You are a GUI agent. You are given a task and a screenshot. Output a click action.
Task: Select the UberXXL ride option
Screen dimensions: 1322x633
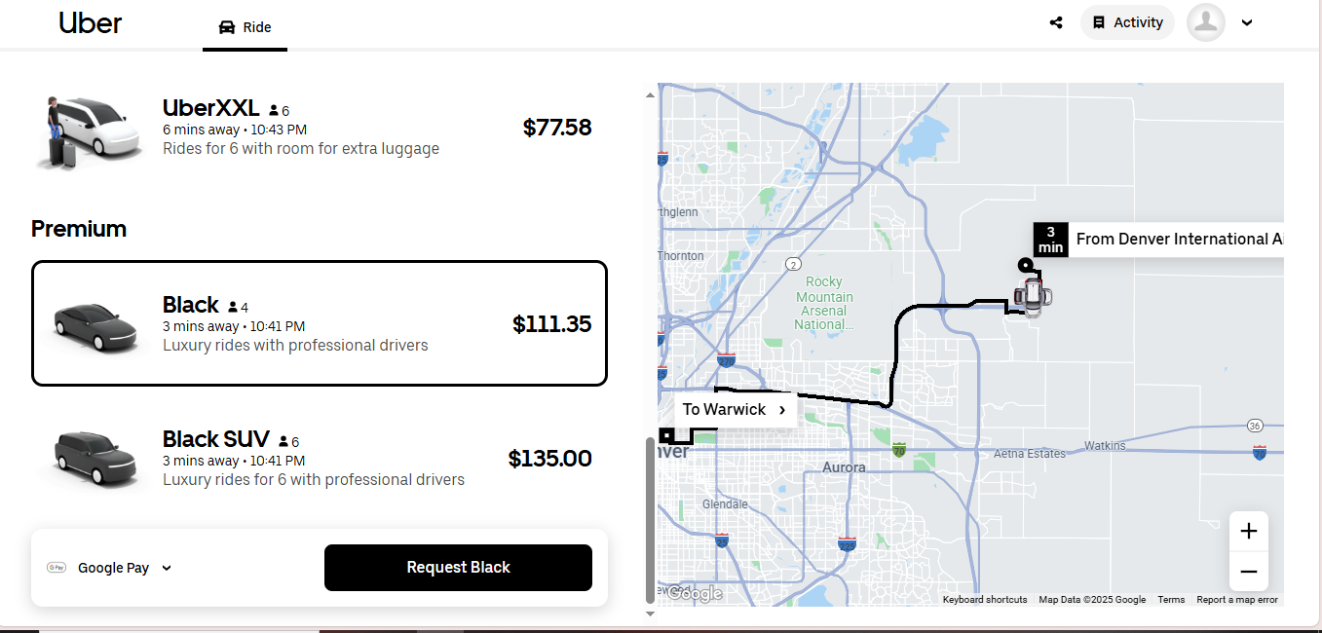(x=320, y=128)
